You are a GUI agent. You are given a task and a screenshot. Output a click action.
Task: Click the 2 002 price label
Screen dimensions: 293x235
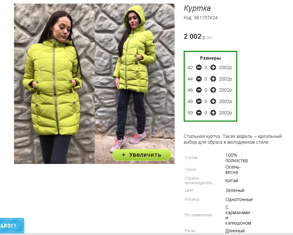tap(192, 37)
